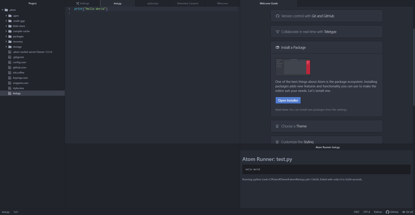The width and height of the screenshot is (415, 215).
Task: Click the Python grammar selector
Action: coord(378,212)
